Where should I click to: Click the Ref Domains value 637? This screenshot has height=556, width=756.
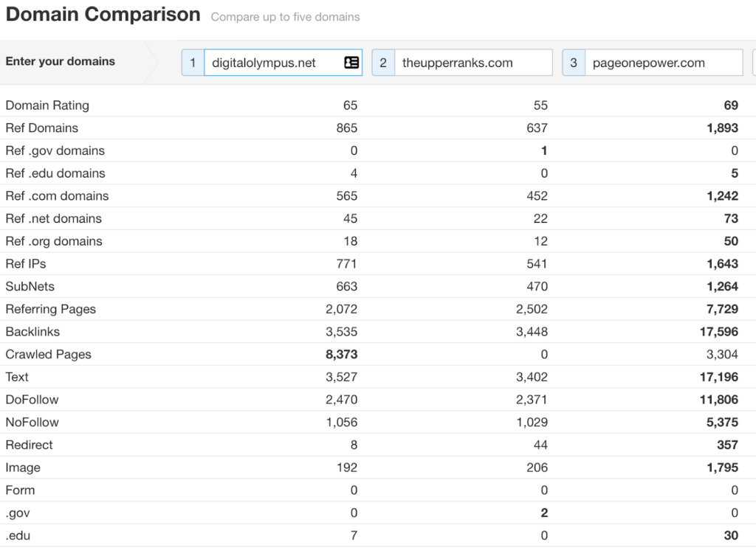537,128
